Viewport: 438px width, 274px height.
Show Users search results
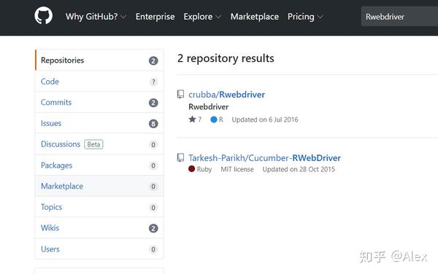point(99,249)
